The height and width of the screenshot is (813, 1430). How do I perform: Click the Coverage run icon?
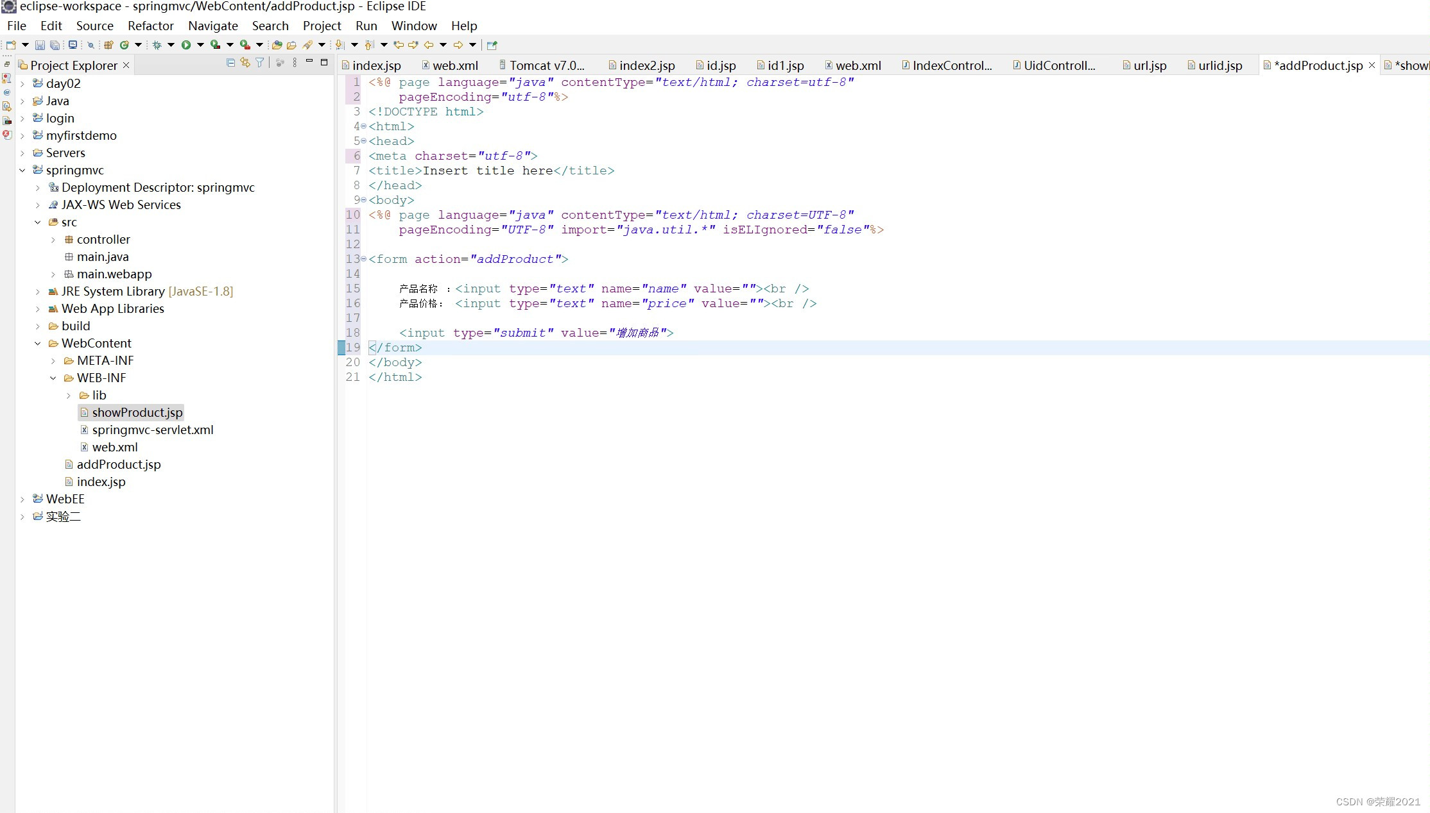click(216, 45)
